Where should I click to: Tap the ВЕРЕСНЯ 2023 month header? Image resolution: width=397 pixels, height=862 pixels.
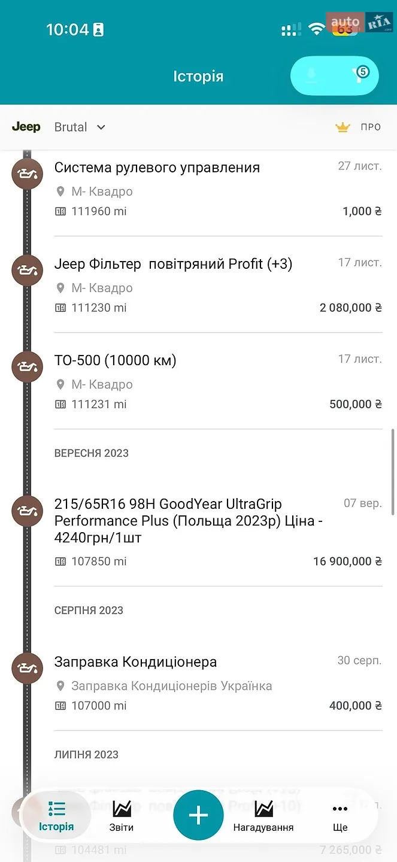pyautogui.click(x=92, y=453)
